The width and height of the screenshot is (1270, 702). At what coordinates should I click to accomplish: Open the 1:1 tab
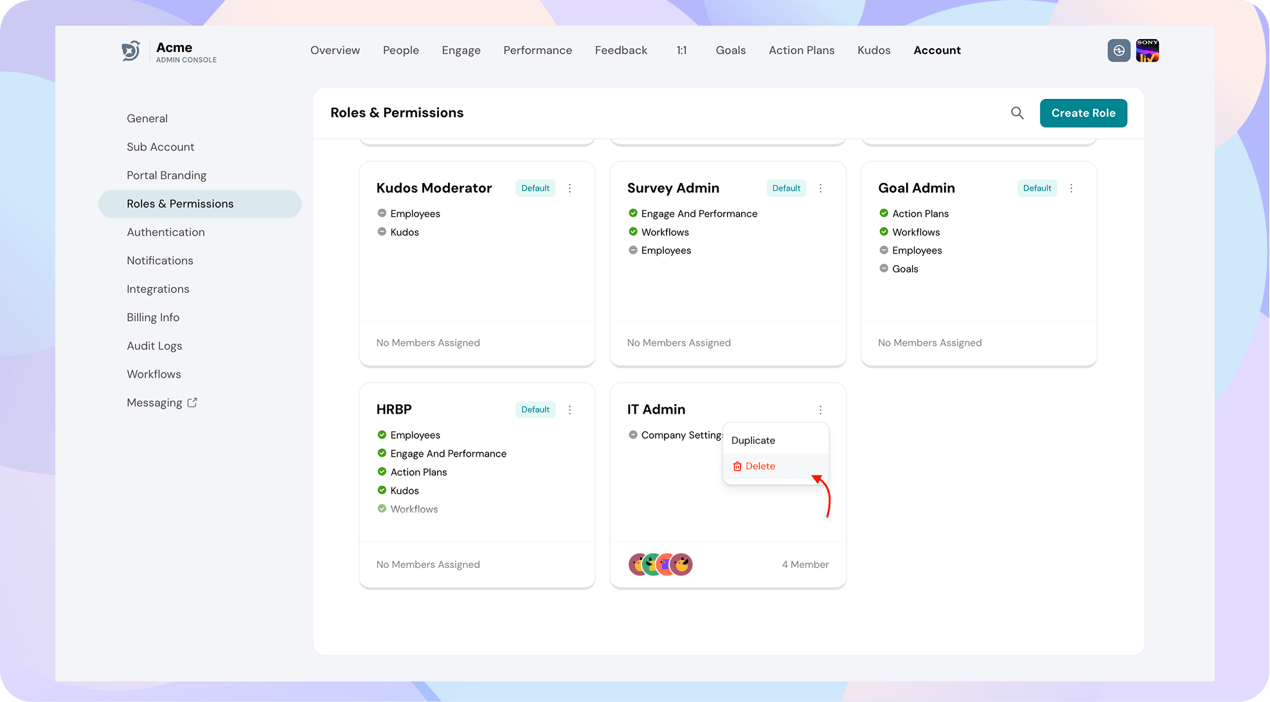tap(682, 50)
